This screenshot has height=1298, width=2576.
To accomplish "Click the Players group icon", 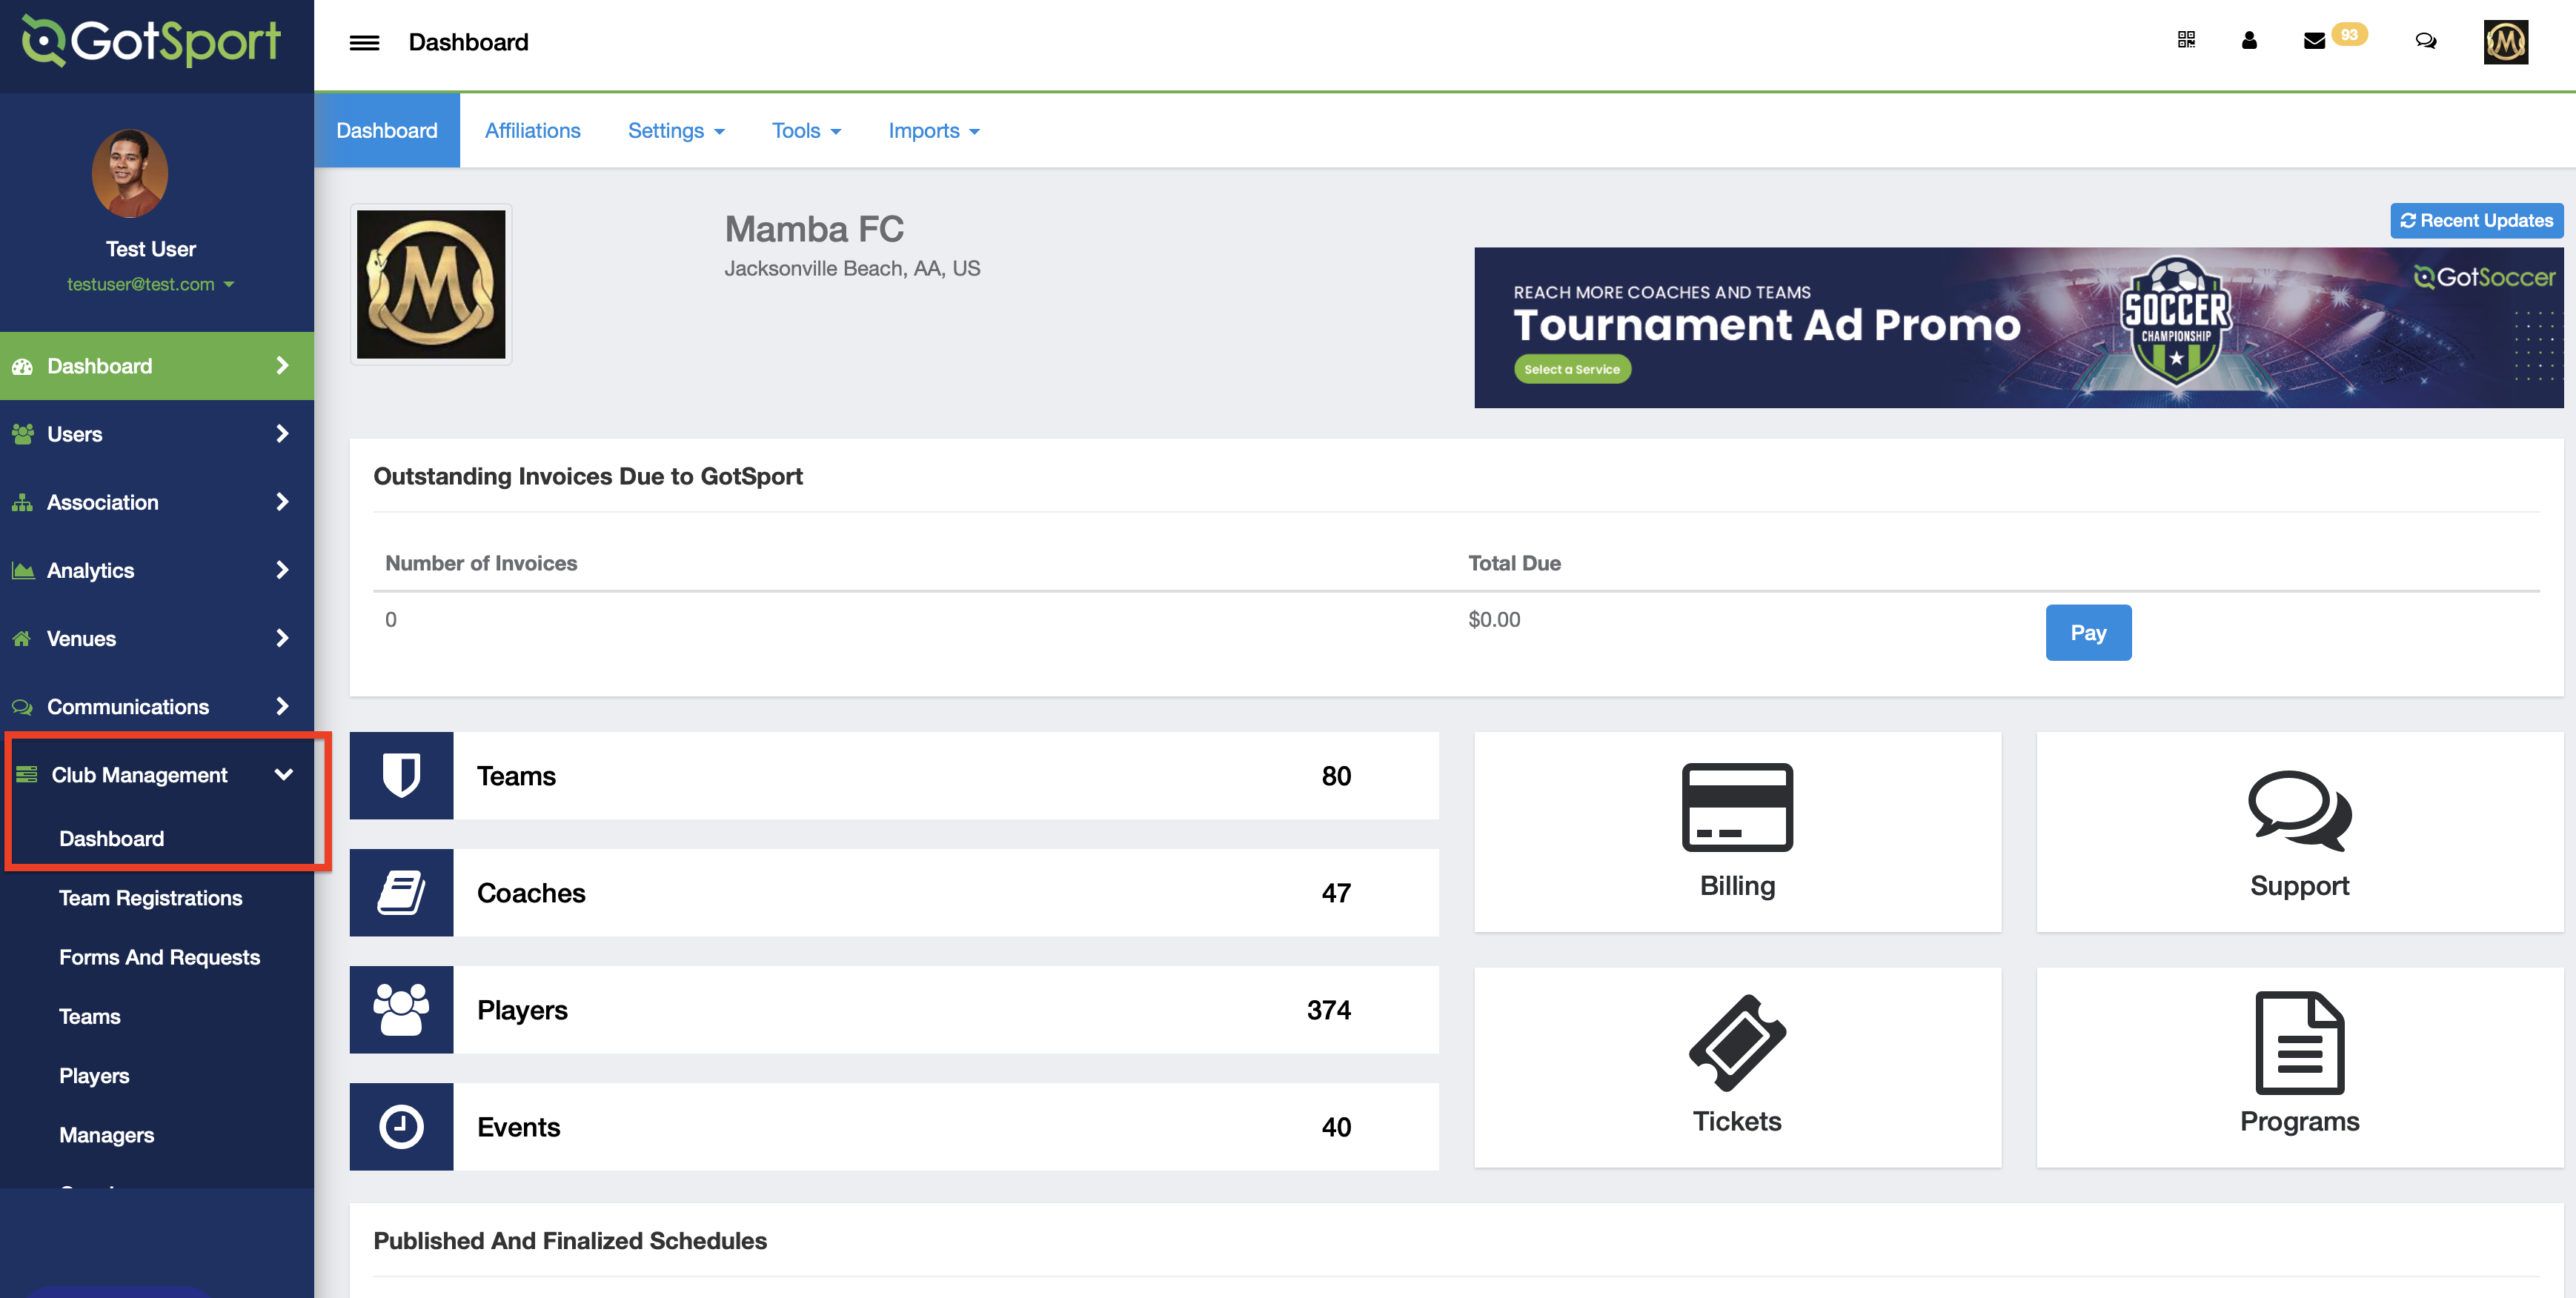I will 401,1009.
